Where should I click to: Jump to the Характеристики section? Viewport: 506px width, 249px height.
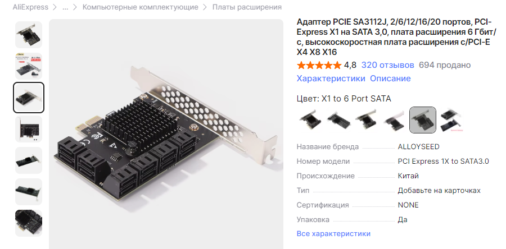coord(331,79)
